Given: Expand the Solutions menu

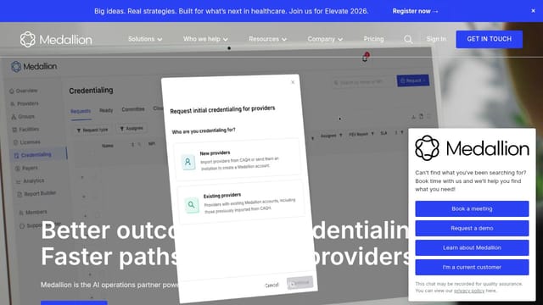Looking at the screenshot, I should [145, 39].
